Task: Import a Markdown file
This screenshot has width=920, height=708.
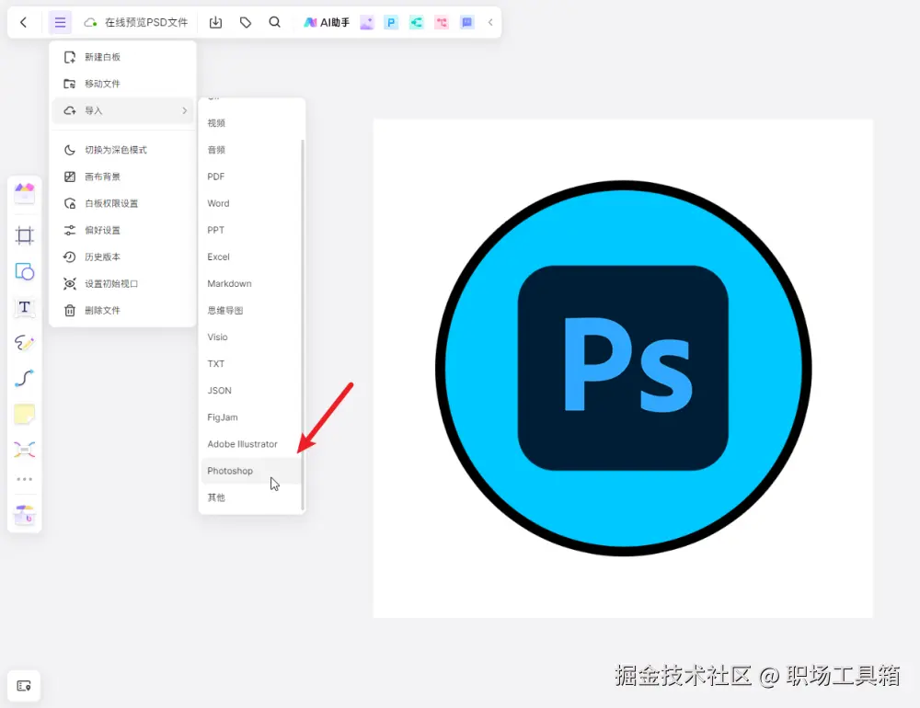Action: (x=250, y=284)
